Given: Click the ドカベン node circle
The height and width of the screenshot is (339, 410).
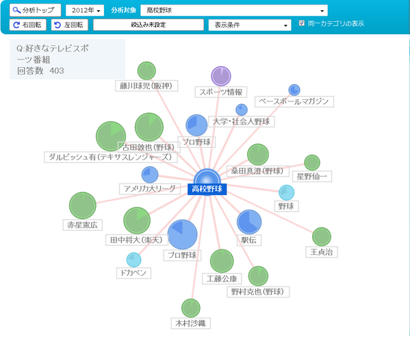Looking at the screenshot, I should tap(134, 260).
